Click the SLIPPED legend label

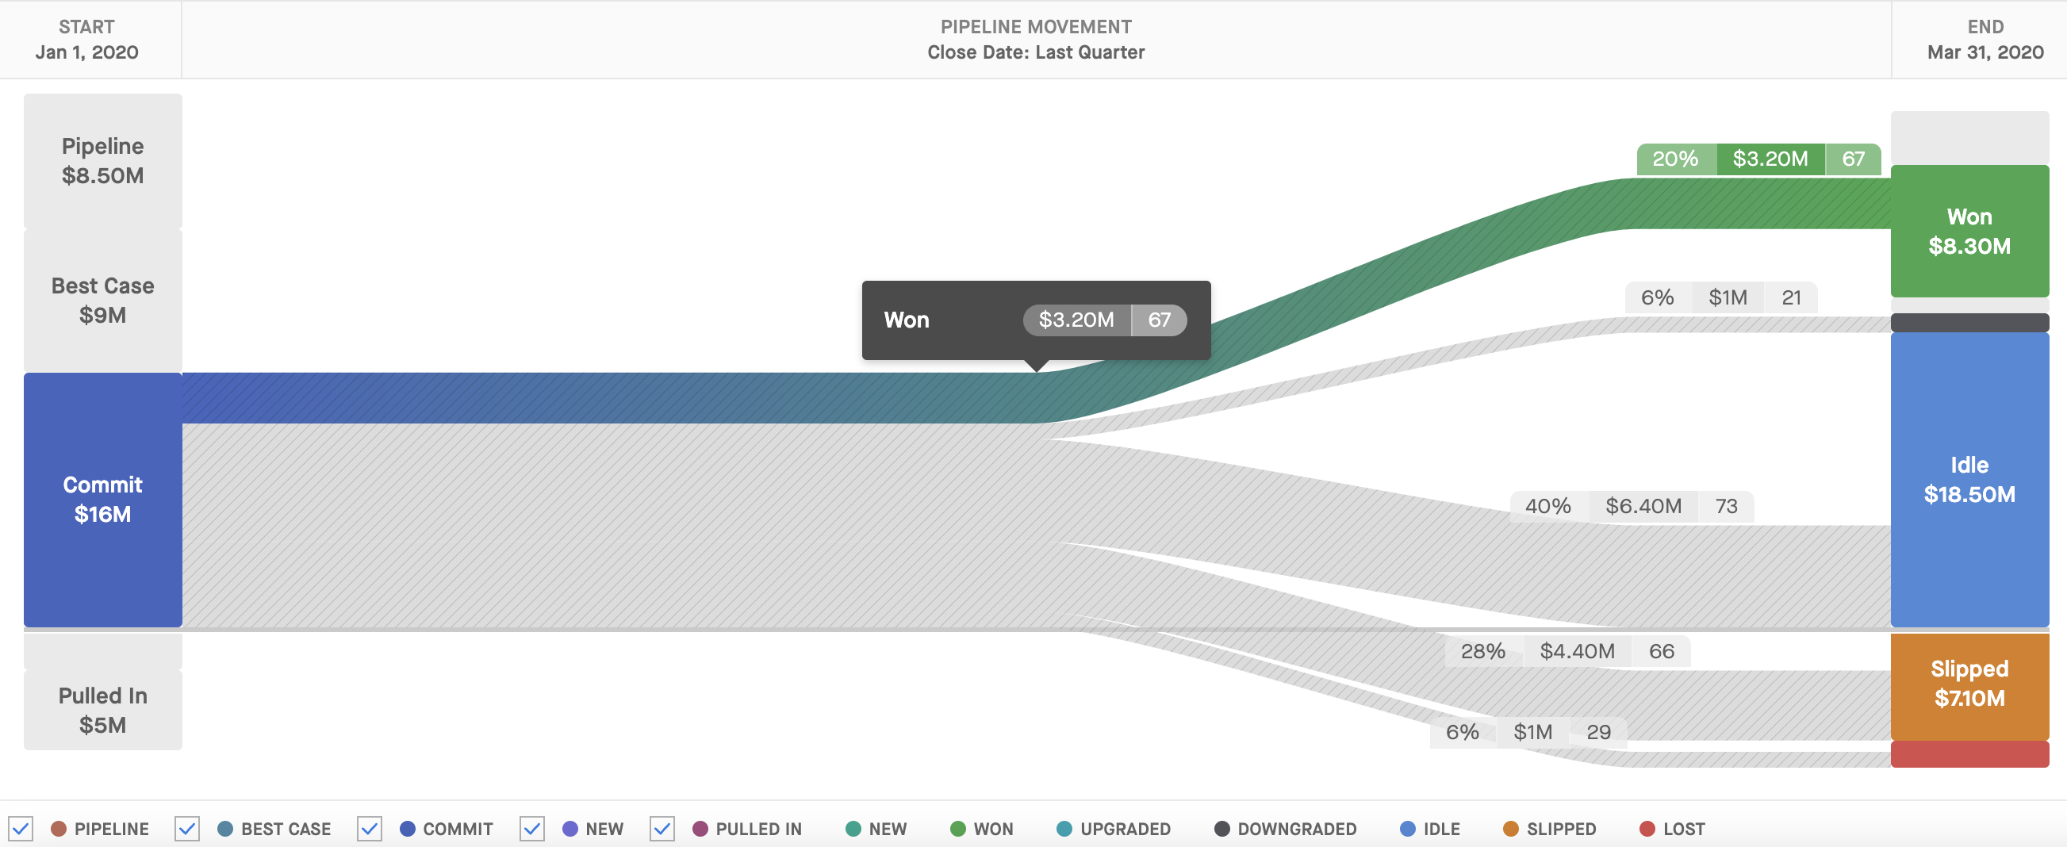[x=1561, y=829]
